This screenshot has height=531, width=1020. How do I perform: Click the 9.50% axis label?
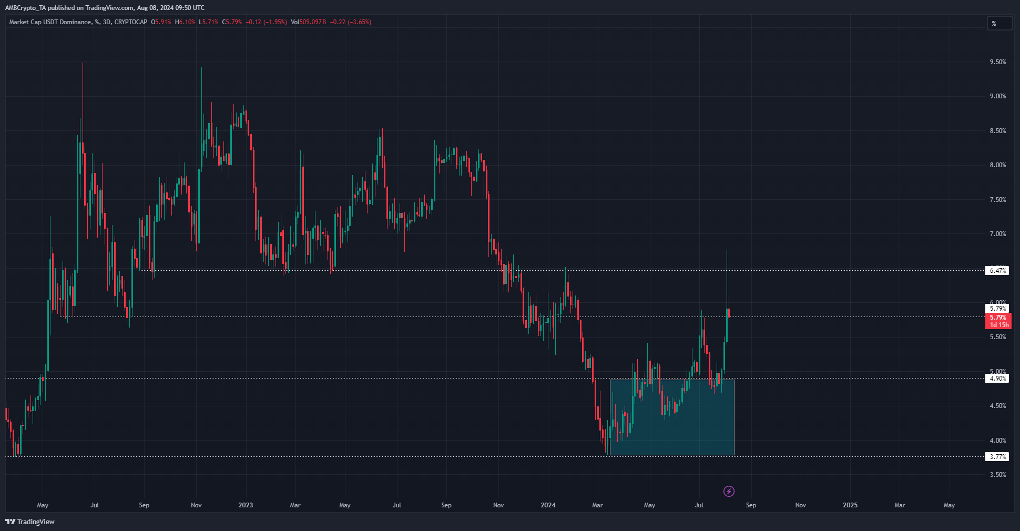997,62
